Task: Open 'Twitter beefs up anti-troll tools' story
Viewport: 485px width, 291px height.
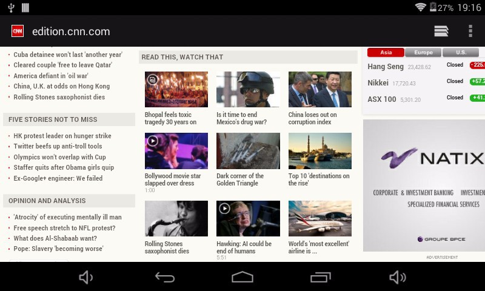Action: tap(58, 146)
